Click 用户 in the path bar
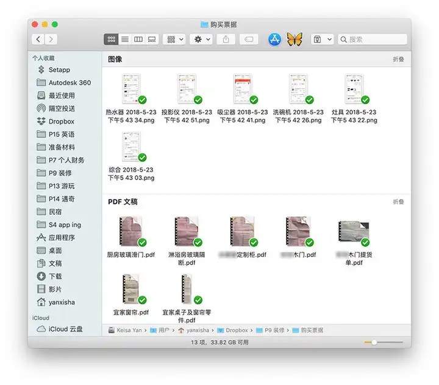 pos(160,330)
